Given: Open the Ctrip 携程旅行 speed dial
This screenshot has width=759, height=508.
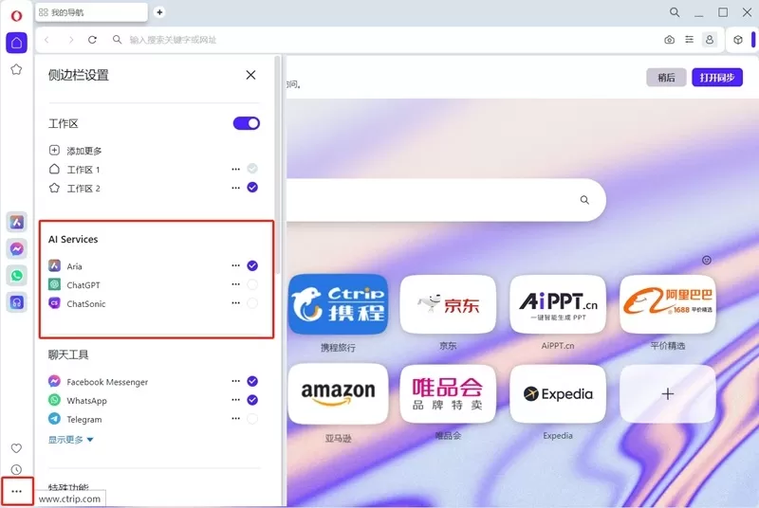Looking at the screenshot, I should click(339, 304).
